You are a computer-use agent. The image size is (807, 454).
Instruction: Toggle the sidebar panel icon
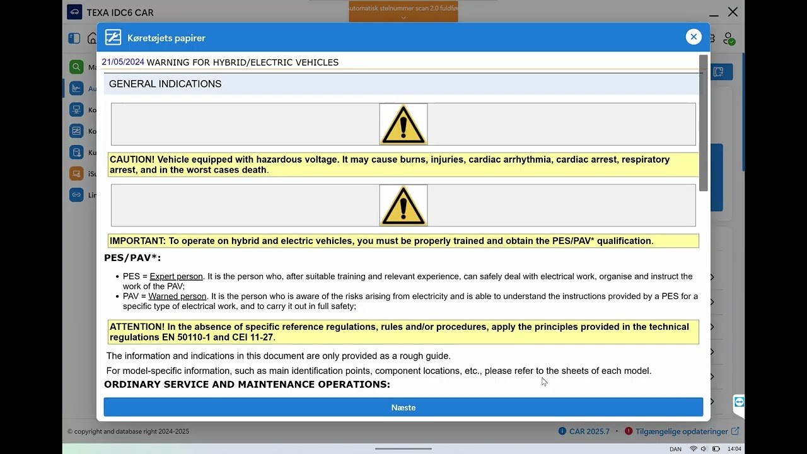click(x=74, y=38)
